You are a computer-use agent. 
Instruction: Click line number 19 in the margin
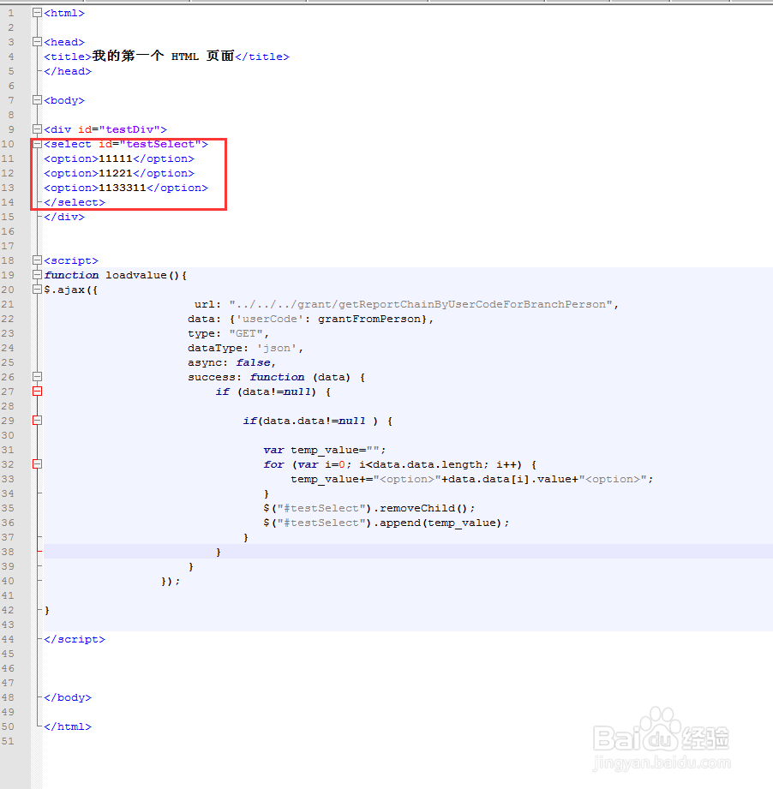point(8,275)
